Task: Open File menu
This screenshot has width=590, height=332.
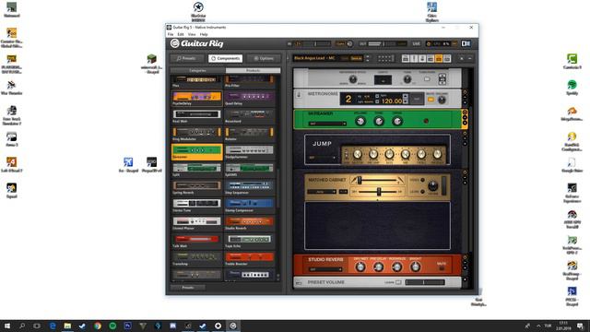Action: (171, 34)
